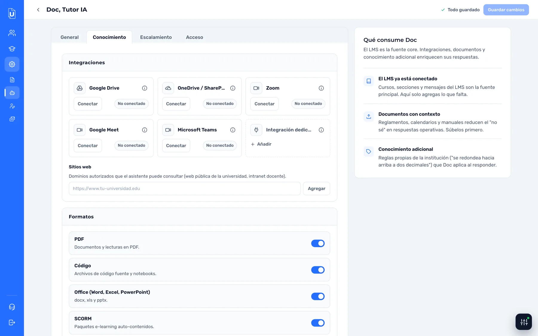
Task: Open the headset support icon in the sidebar
Action: [12, 307]
